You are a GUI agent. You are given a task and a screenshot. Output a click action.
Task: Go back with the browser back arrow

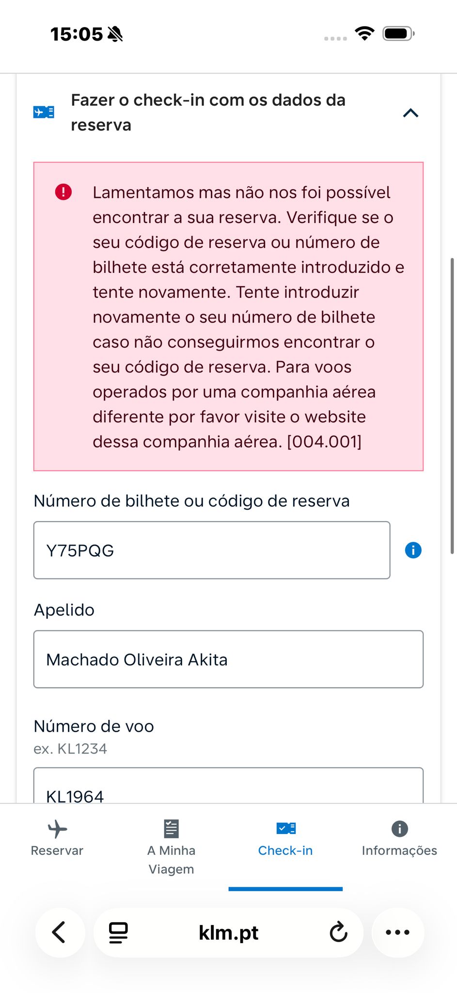click(60, 932)
